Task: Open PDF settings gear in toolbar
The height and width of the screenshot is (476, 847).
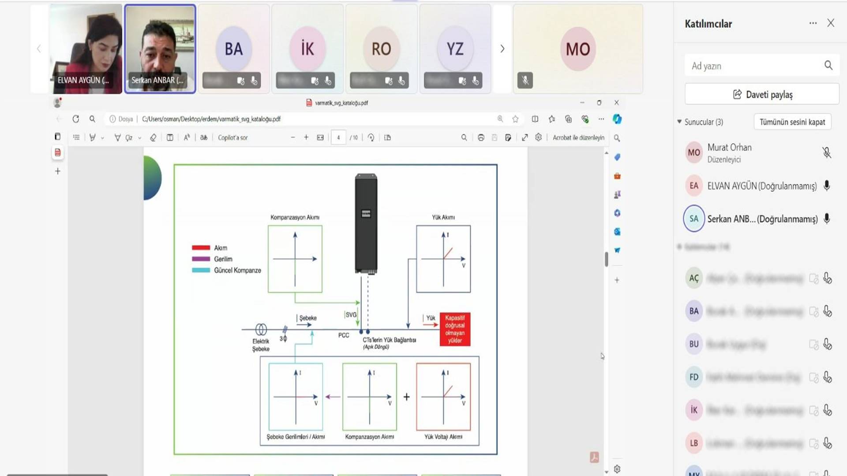Action: (539, 138)
